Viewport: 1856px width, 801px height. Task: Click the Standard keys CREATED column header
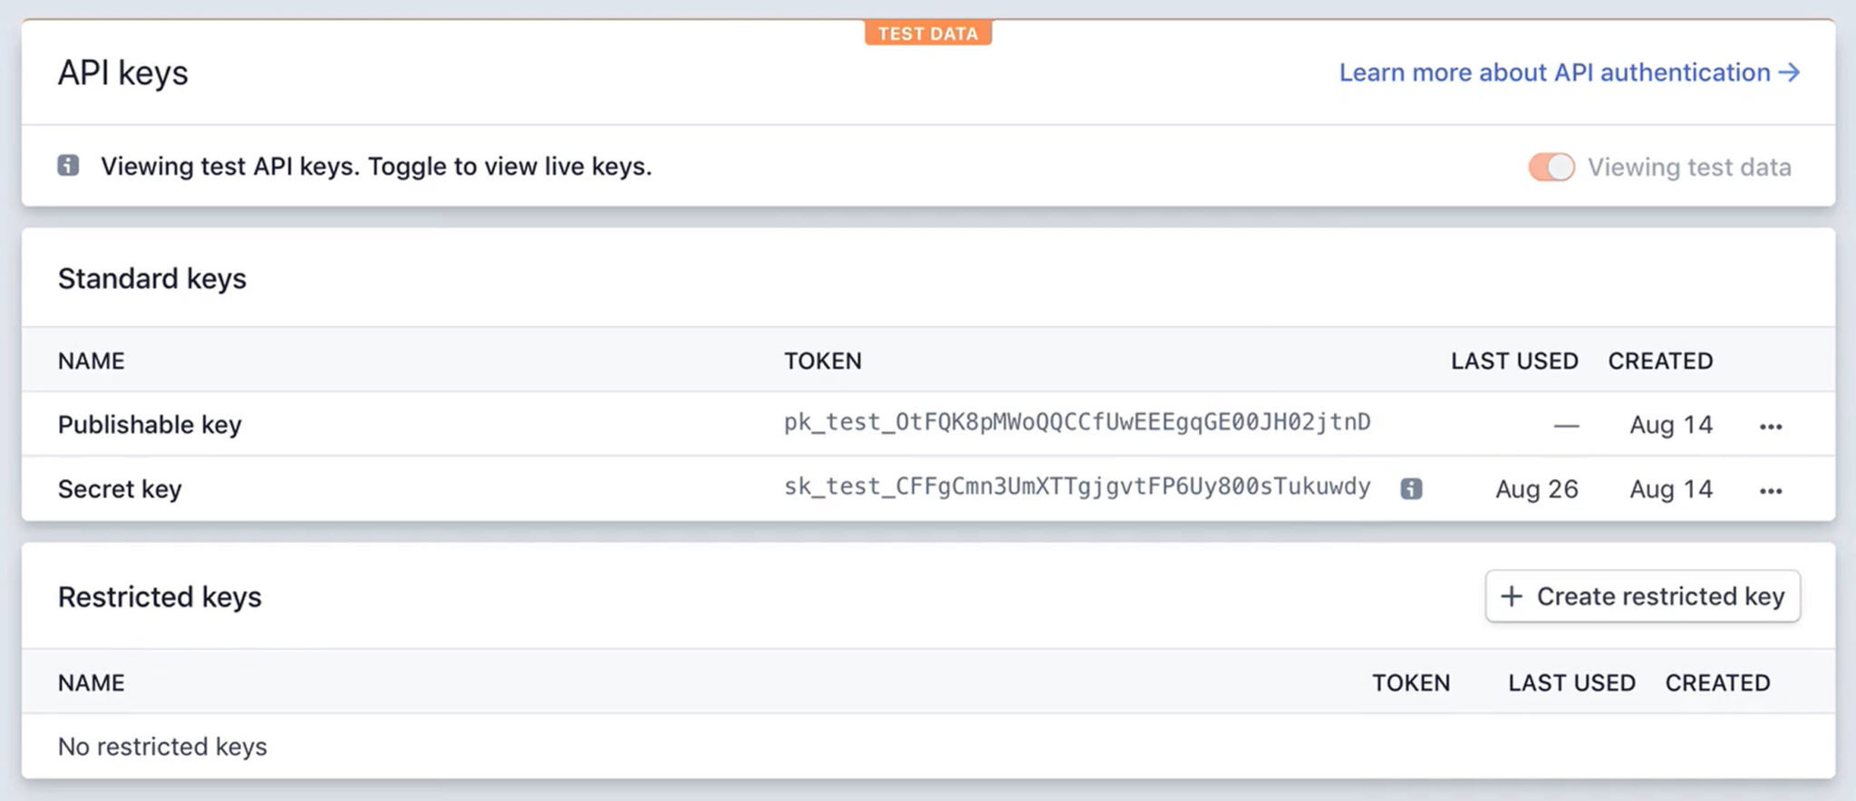[x=1660, y=361]
